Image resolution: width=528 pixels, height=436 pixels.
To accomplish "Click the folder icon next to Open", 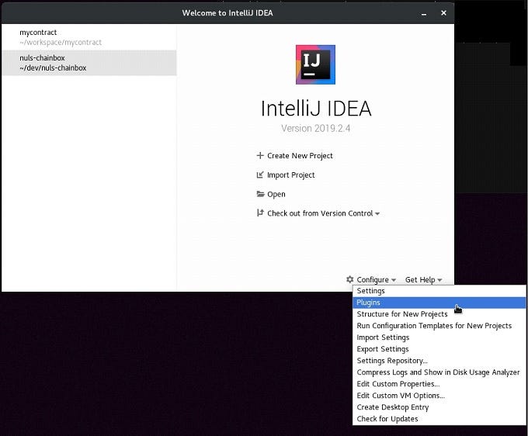I will pyautogui.click(x=260, y=194).
